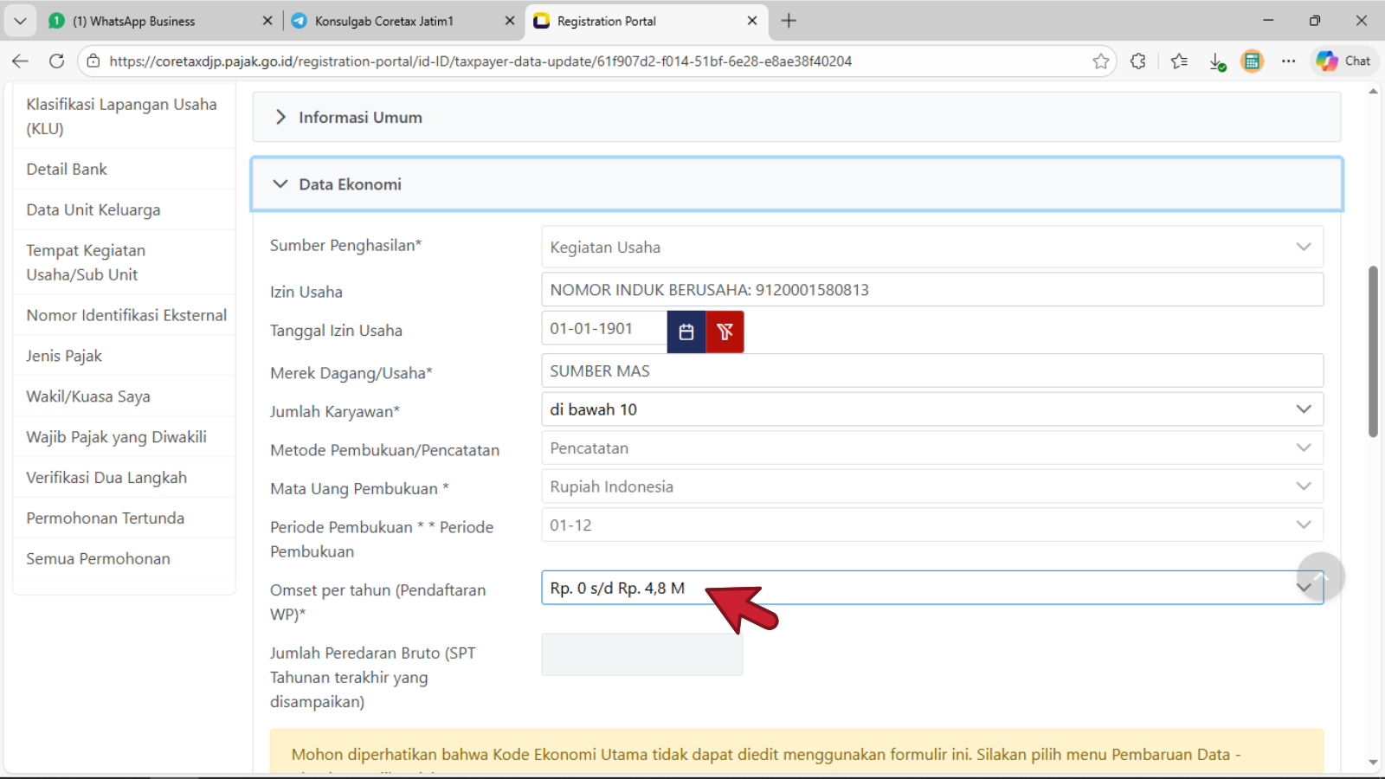Image resolution: width=1385 pixels, height=779 pixels.
Task: Go to Detail Bank in the sidebar
Action: point(67,169)
